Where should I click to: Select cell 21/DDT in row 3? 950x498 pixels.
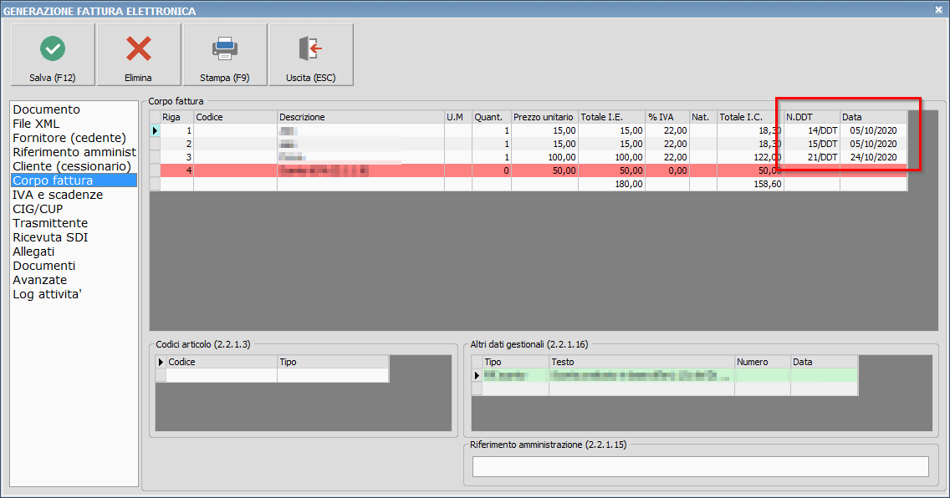pos(812,157)
